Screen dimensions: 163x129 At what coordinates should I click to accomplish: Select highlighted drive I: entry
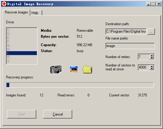click(22, 53)
